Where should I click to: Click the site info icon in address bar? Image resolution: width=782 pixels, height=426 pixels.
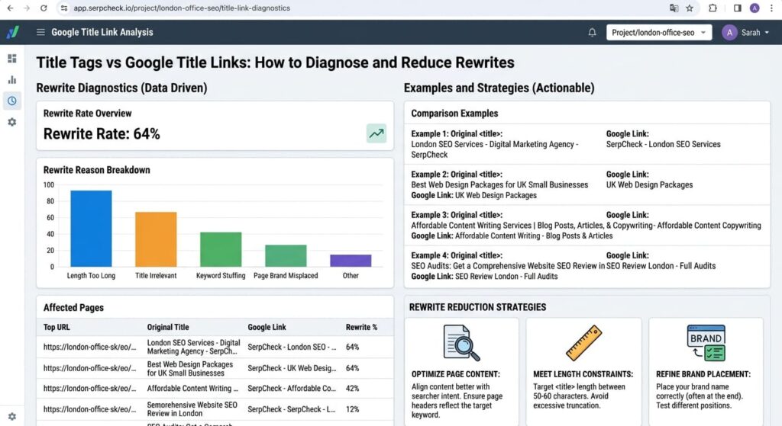pos(64,8)
